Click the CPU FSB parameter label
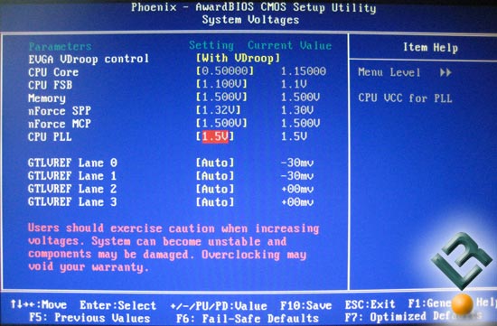This screenshot has width=497, height=326. click(50, 85)
